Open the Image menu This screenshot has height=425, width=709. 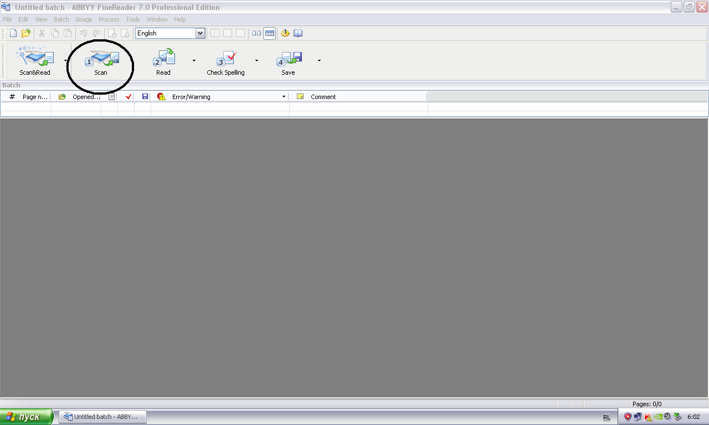(84, 19)
